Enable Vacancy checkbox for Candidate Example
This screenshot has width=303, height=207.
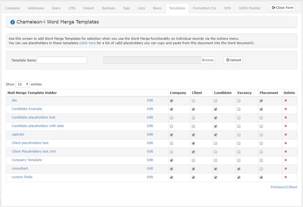[x=239, y=109]
